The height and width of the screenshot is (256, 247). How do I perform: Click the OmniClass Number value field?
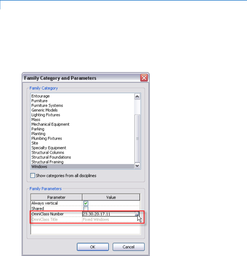click(x=109, y=214)
